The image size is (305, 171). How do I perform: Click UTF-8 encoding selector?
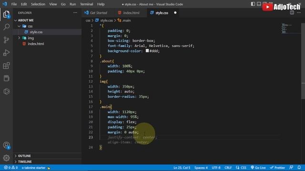point(216,168)
